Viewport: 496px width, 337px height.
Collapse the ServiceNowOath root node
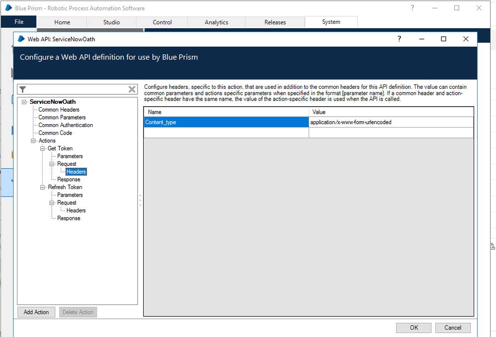[24, 102]
